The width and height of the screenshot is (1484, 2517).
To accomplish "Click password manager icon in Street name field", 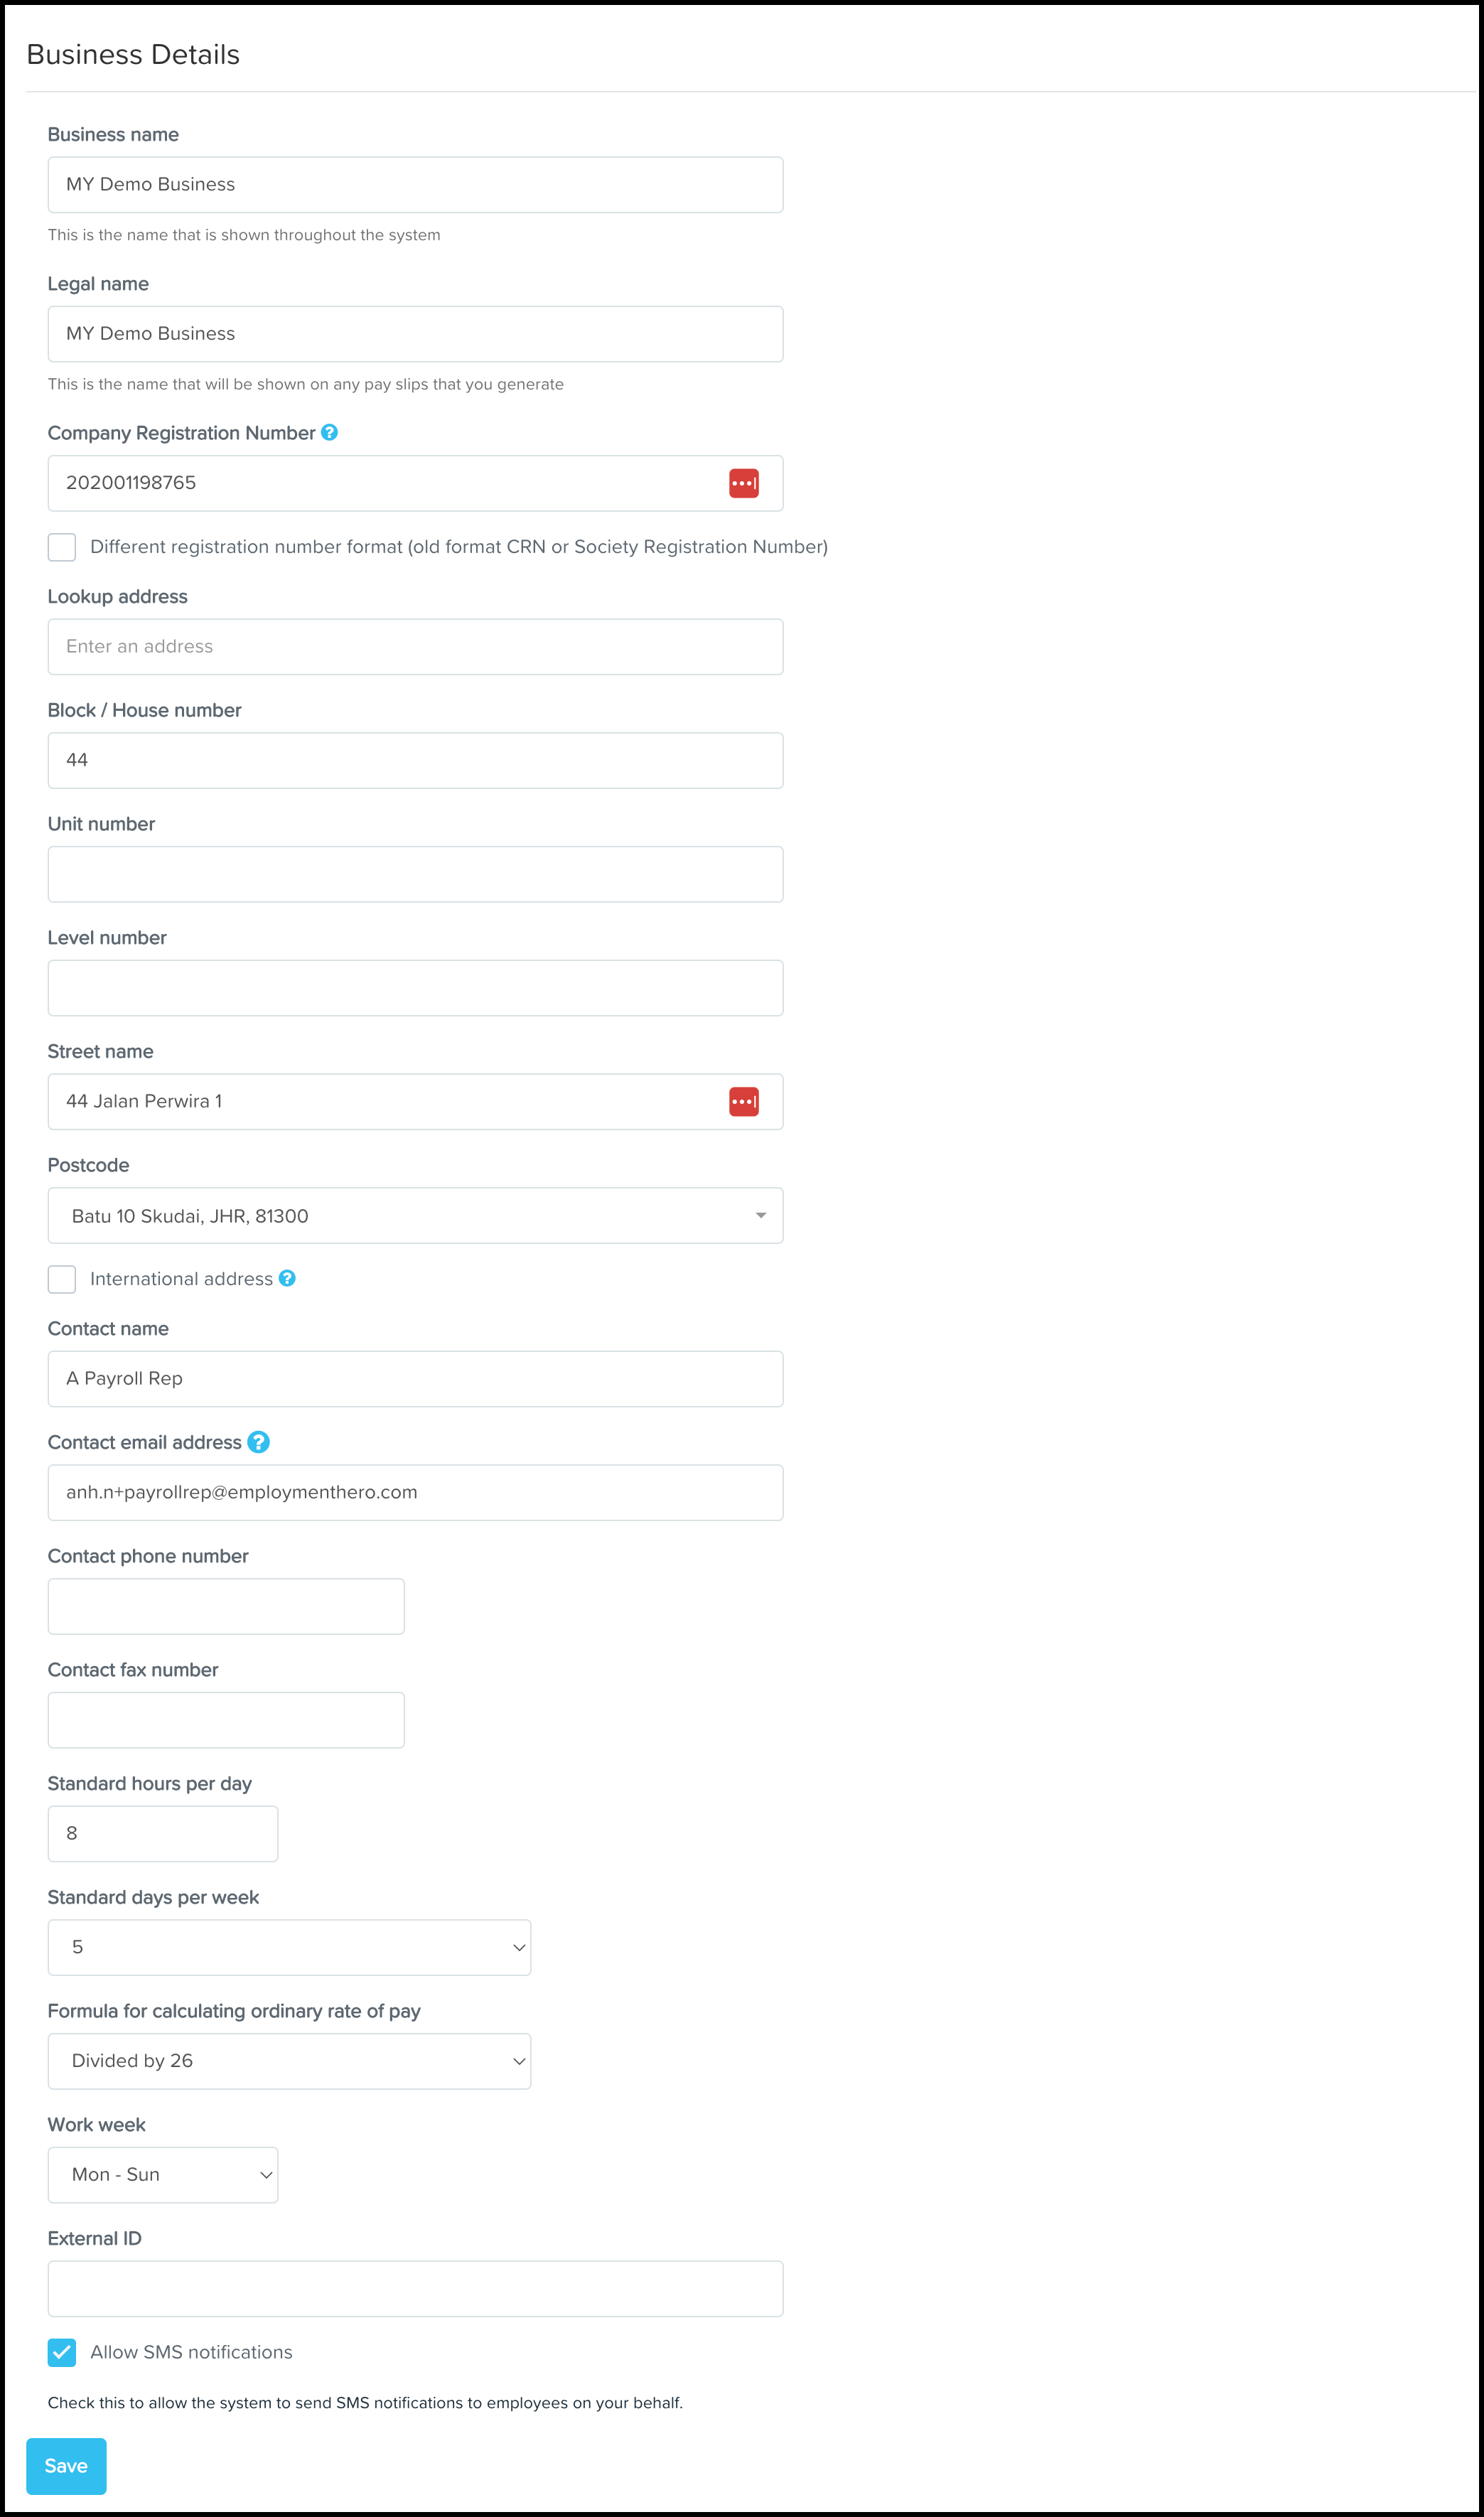I will click(743, 1101).
